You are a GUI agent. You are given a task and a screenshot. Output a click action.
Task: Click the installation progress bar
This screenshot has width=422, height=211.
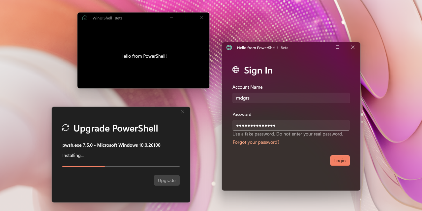(x=121, y=166)
